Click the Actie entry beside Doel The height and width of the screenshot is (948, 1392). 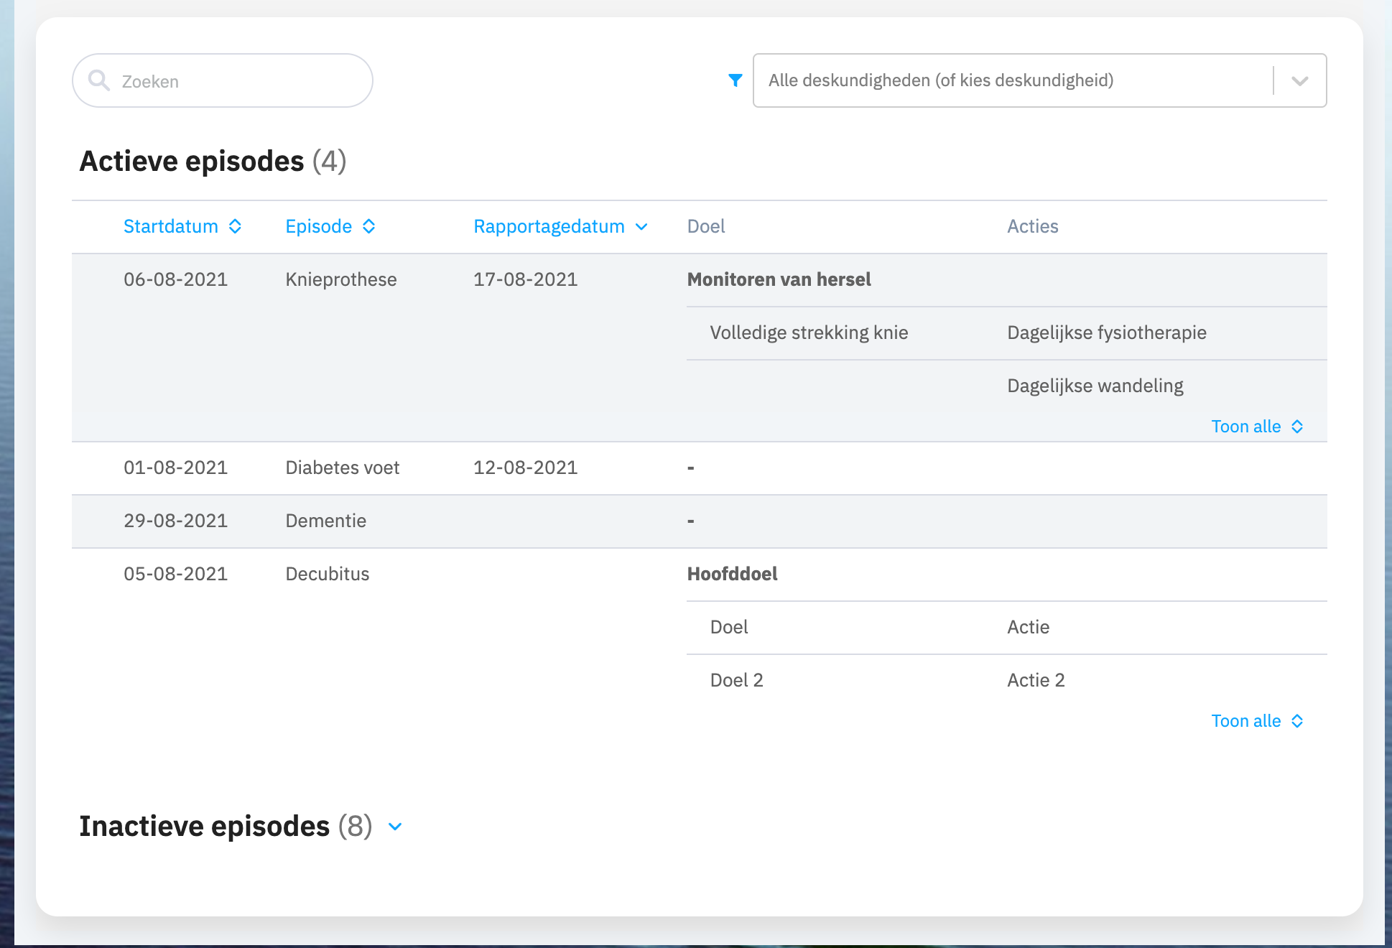pyautogui.click(x=1029, y=627)
